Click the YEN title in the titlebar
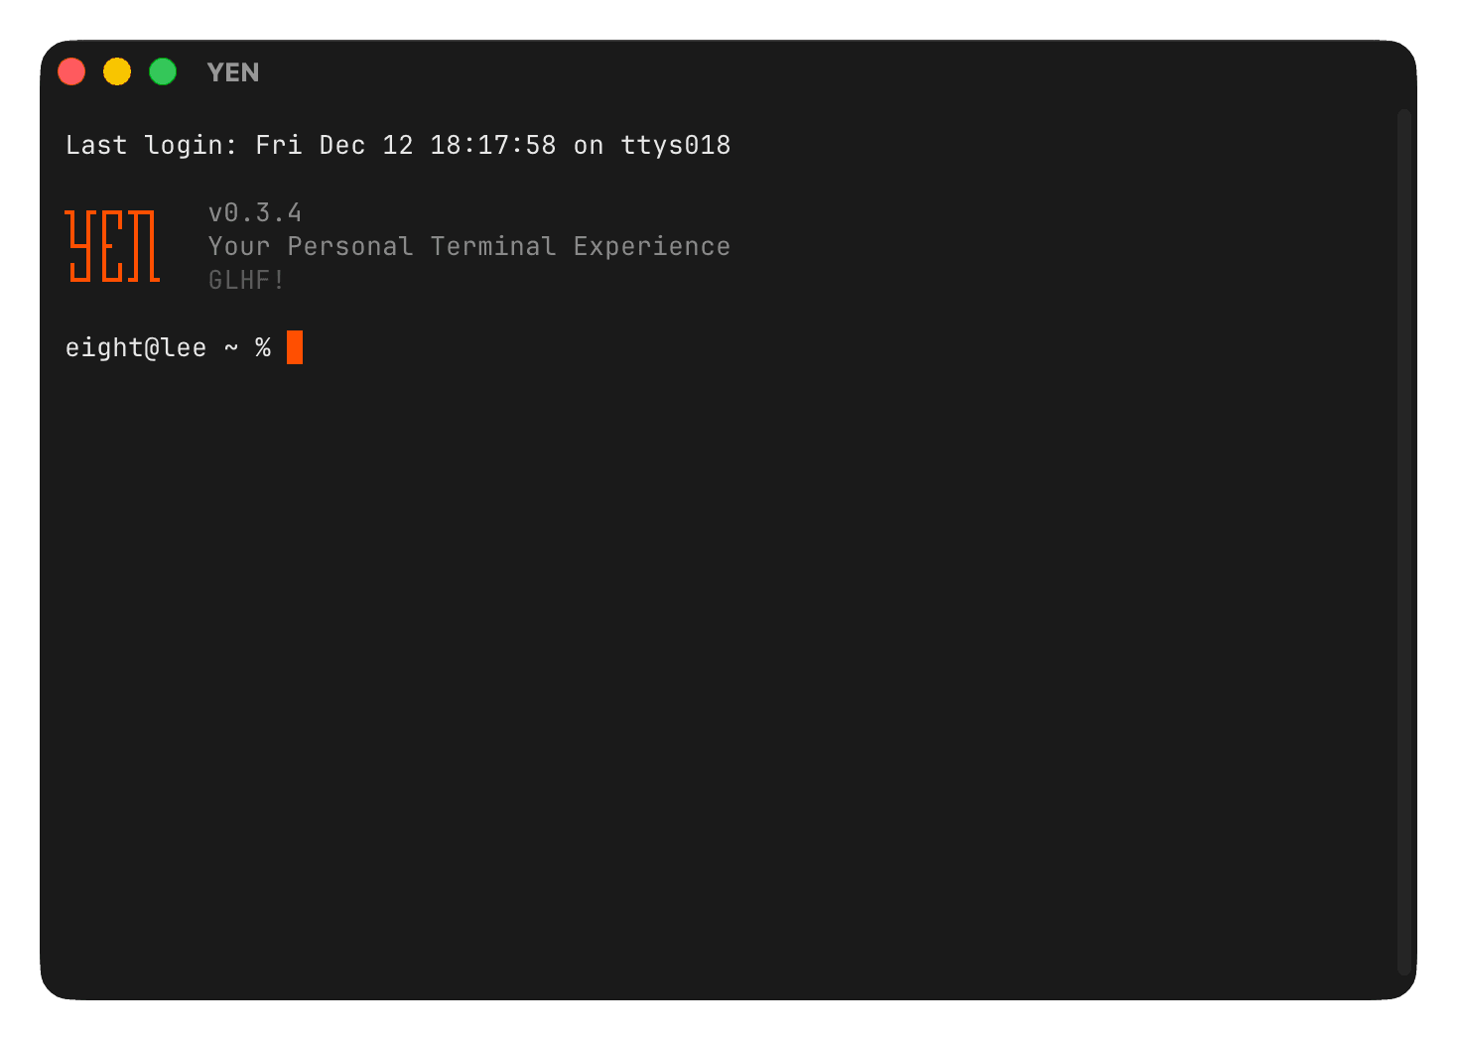This screenshot has height=1040, width=1457. 233,71
